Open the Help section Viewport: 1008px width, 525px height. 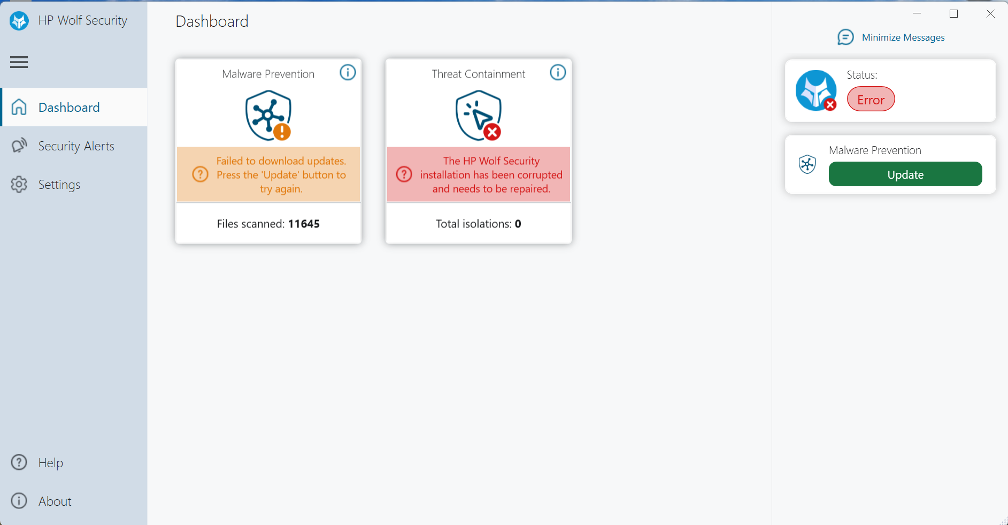(x=50, y=462)
